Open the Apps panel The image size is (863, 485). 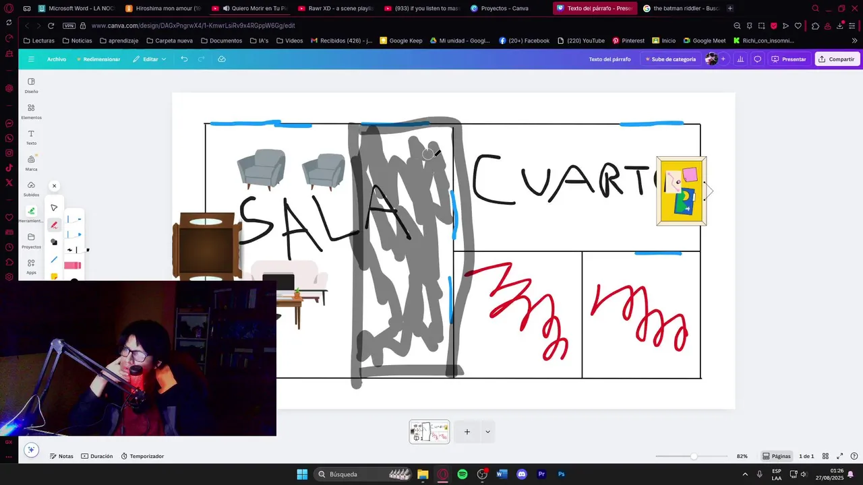click(x=31, y=267)
